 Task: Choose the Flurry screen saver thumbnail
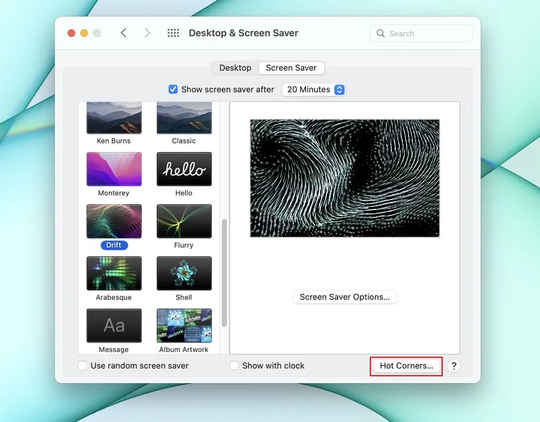[184, 221]
